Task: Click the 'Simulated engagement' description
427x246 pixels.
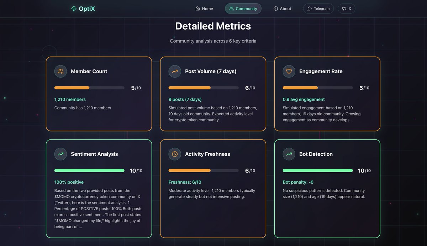Action: coord(322,114)
